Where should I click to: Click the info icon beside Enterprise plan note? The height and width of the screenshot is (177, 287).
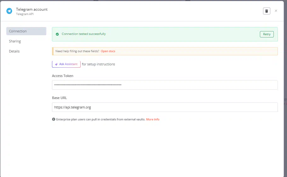(x=54, y=119)
